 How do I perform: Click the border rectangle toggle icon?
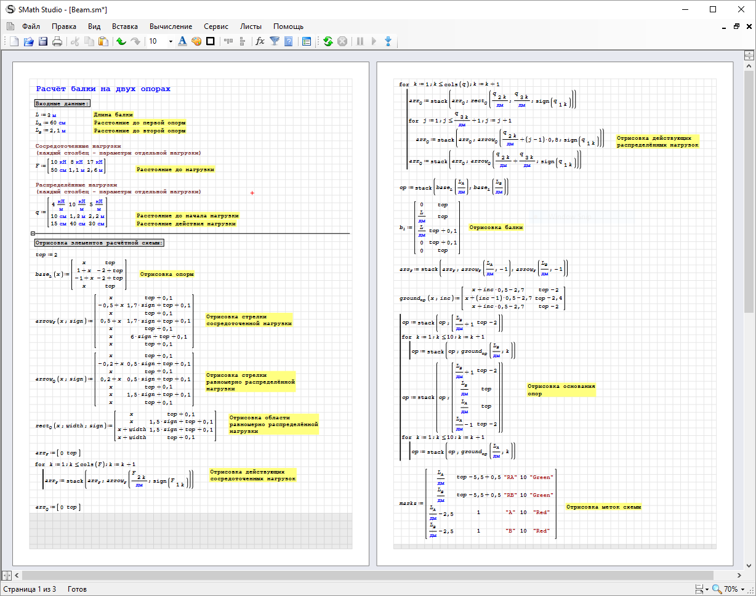210,41
